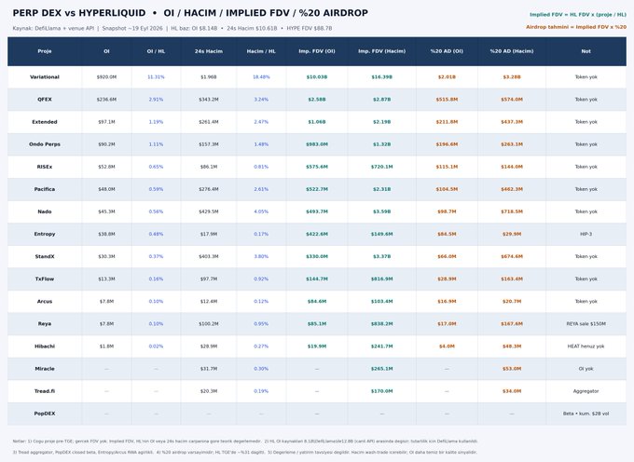Screen dimensions: 634x462
Task: Click Variational's OI value '$920.0M'
Action: [x=106, y=77]
